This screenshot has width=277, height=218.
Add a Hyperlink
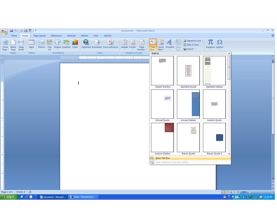tap(86, 43)
